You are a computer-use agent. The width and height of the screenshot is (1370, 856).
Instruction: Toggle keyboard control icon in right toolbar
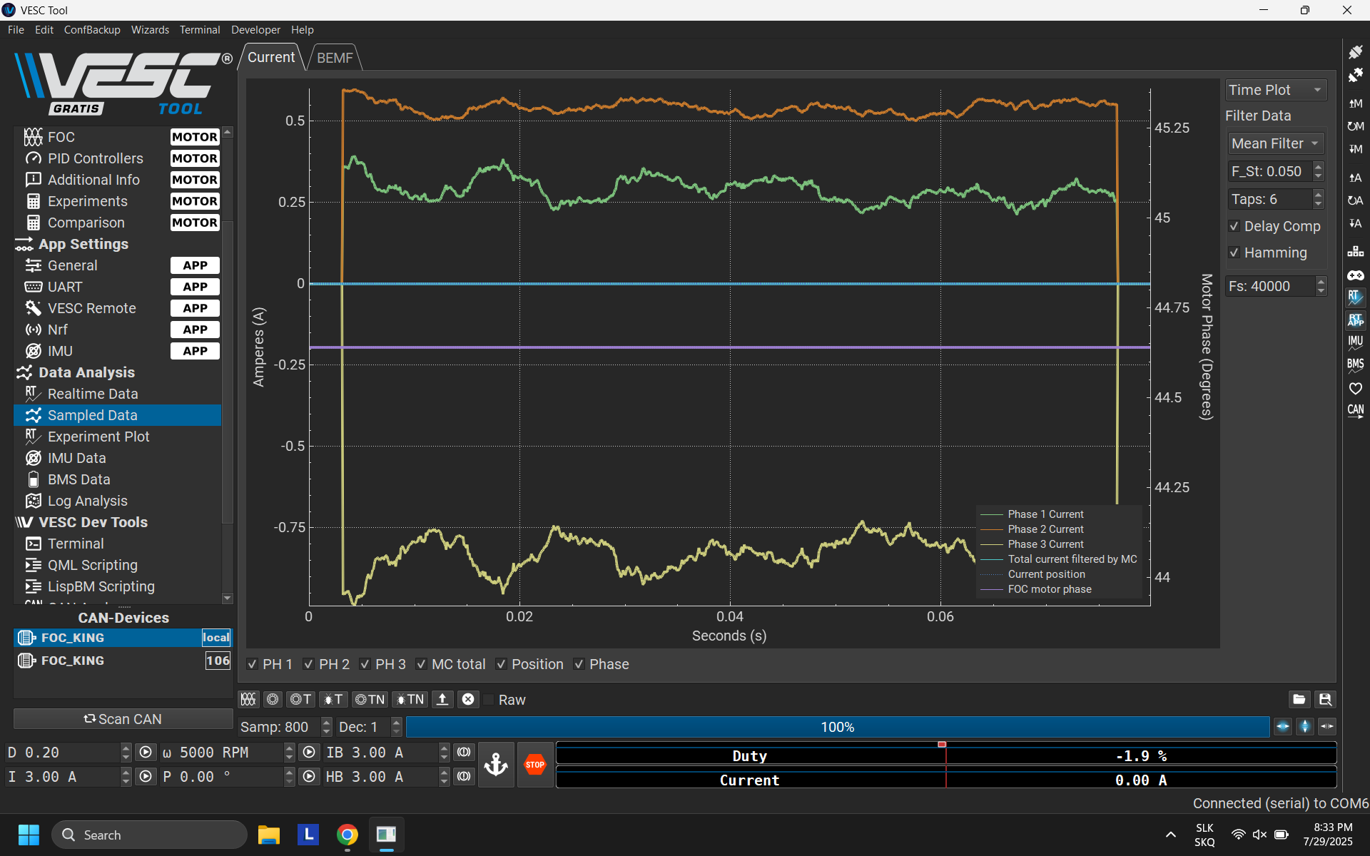[x=1355, y=251]
